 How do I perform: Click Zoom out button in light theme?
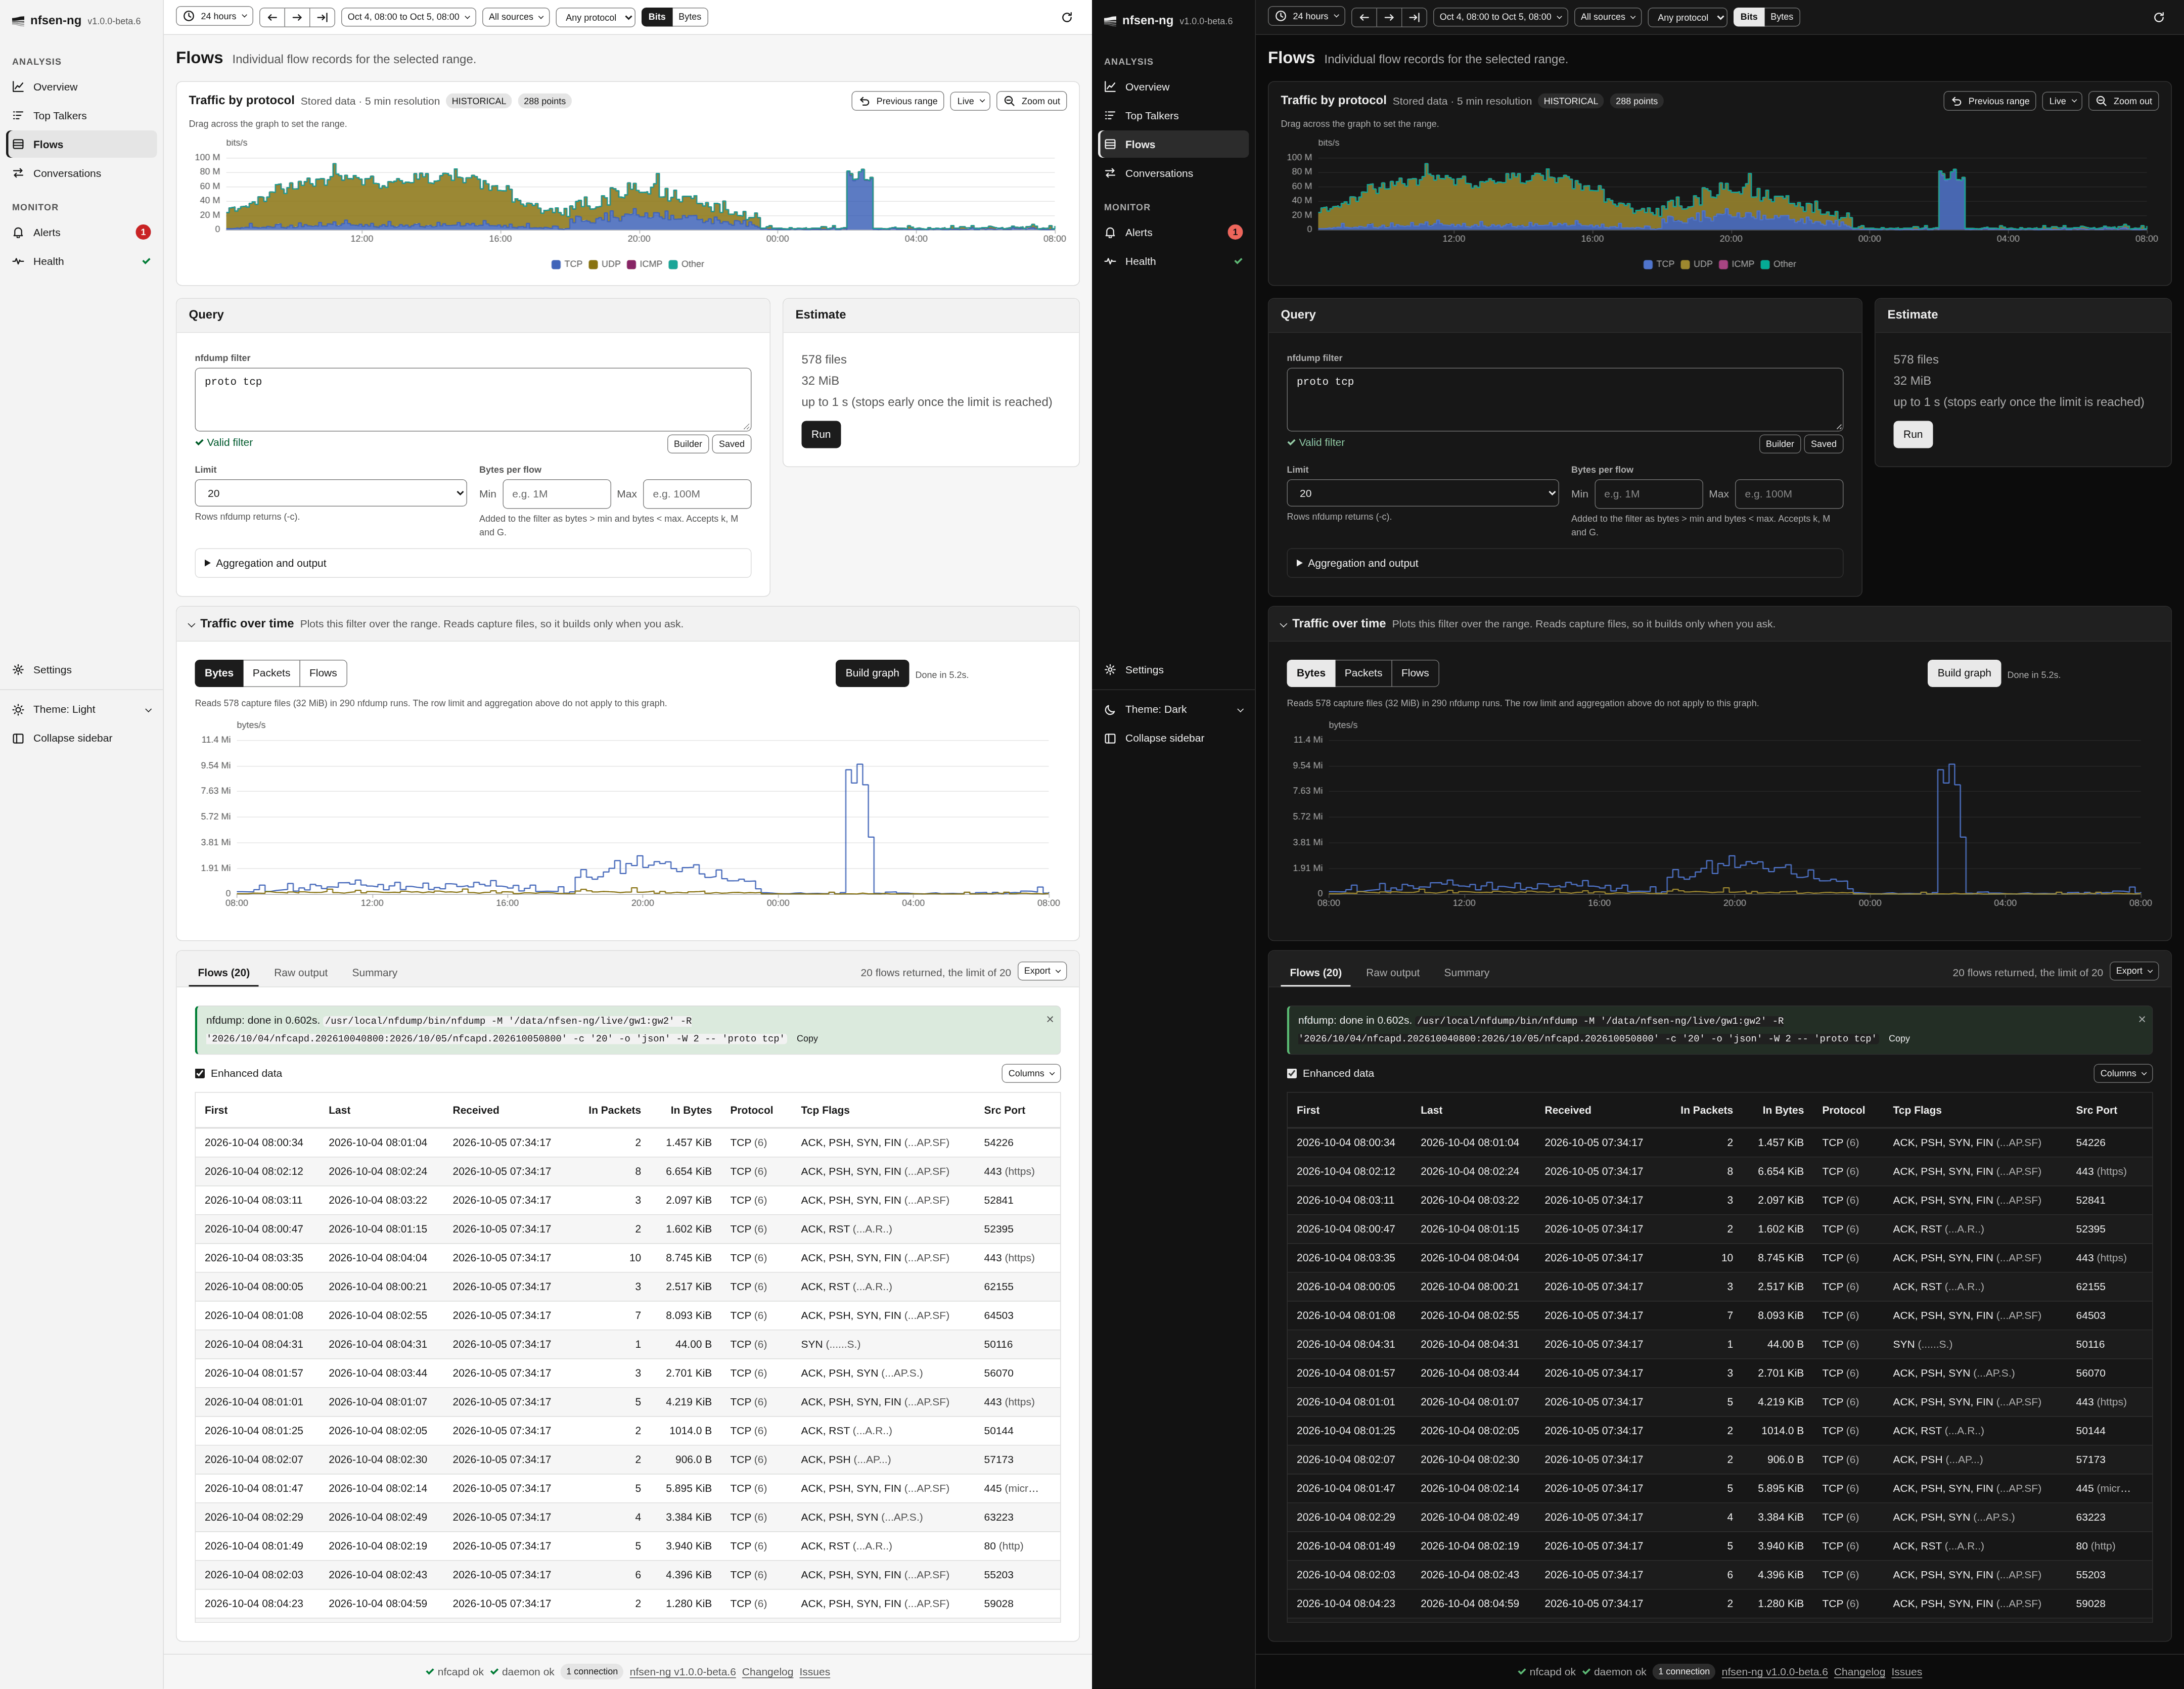tap(1032, 101)
